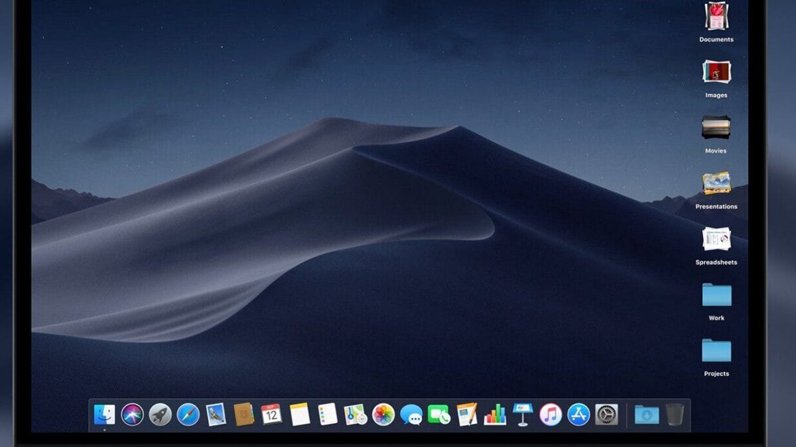
Task: Click the Mail stamp icon
Action: click(216, 415)
